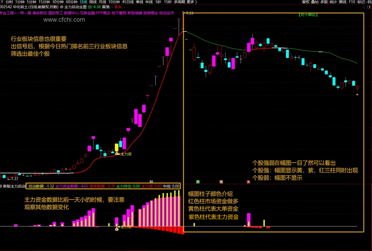Switch to 1分钟 period
372x251 pixels.
20,2
